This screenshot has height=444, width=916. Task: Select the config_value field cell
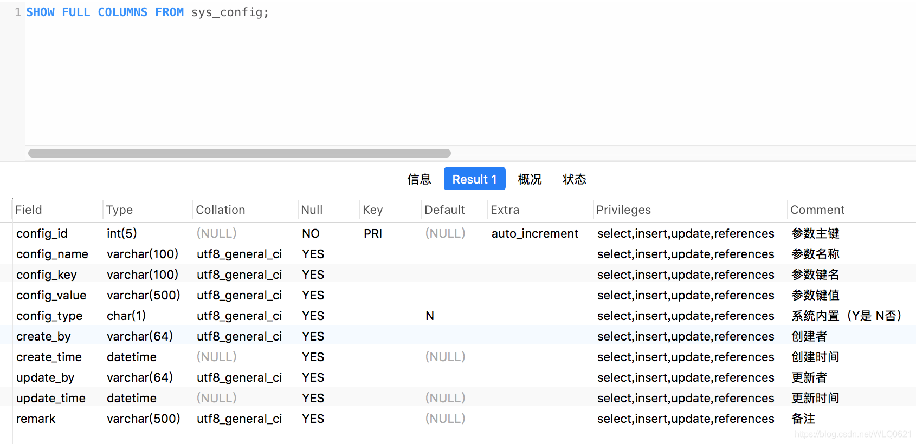pyautogui.click(x=51, y=295)
